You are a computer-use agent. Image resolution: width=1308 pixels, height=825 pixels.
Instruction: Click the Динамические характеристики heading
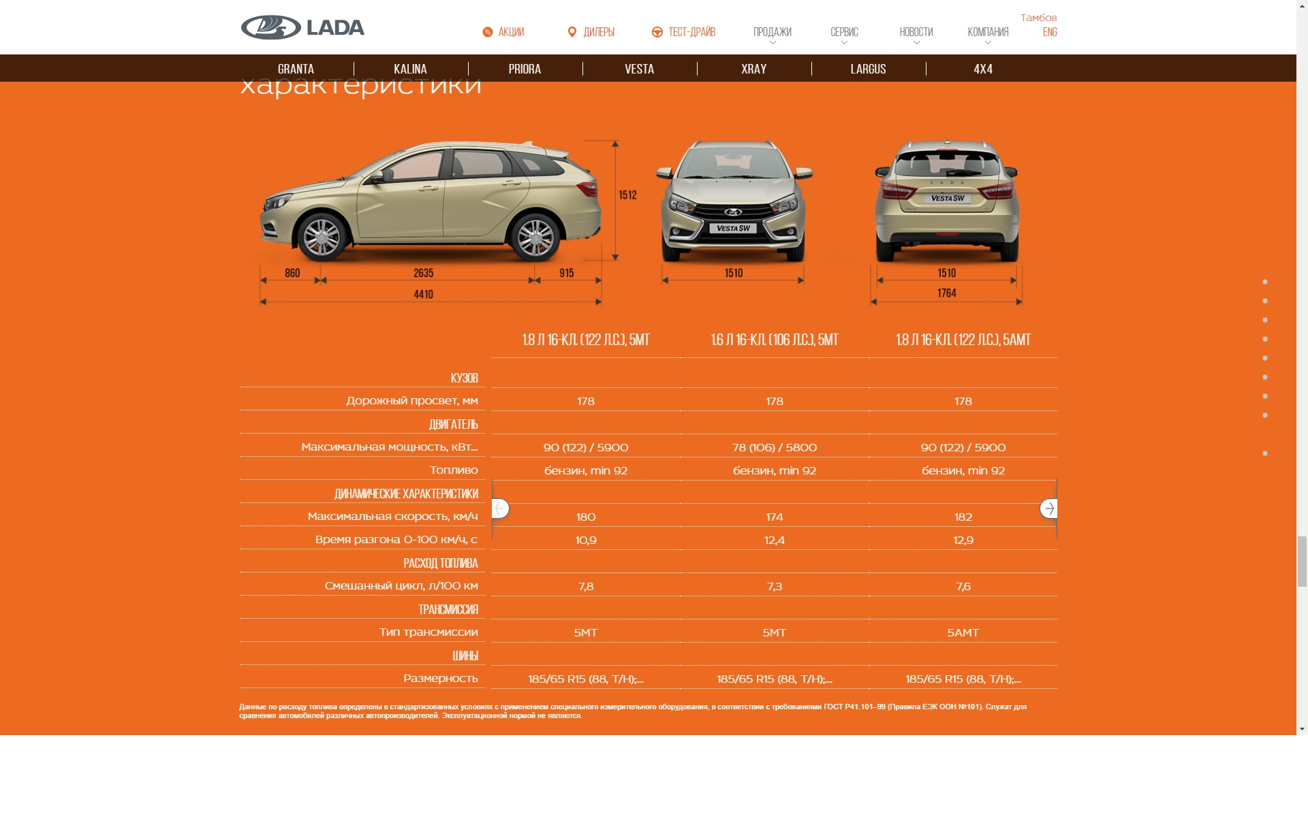click(406, 494)
